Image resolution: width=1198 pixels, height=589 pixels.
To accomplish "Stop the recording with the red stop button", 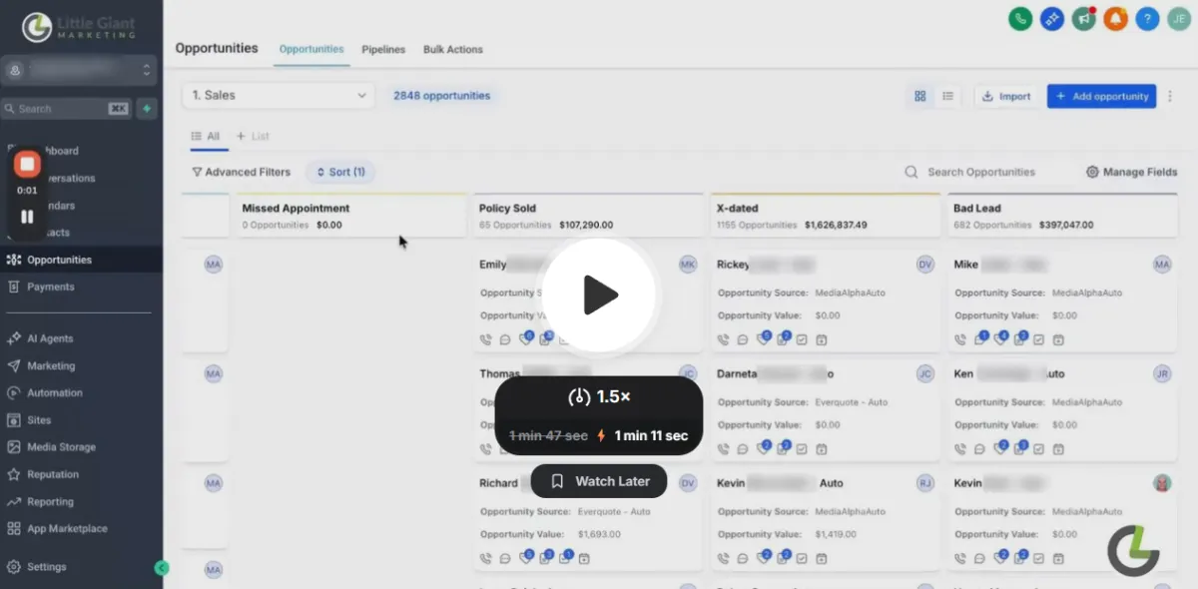I will coord(27,164).
